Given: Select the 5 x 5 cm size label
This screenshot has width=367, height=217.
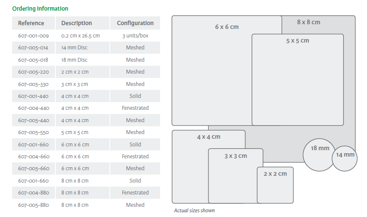Looking at the screenshot, I should pos(298,41).
